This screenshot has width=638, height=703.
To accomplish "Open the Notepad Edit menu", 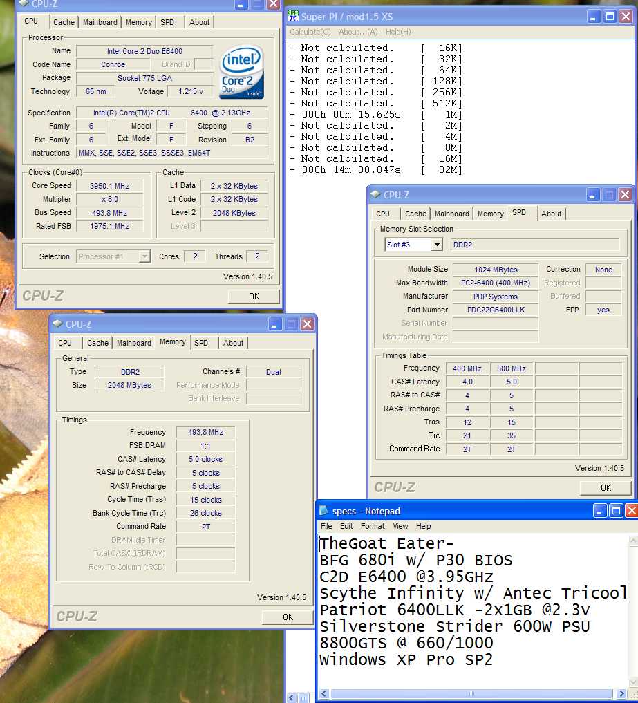I will tap(346, 526).
